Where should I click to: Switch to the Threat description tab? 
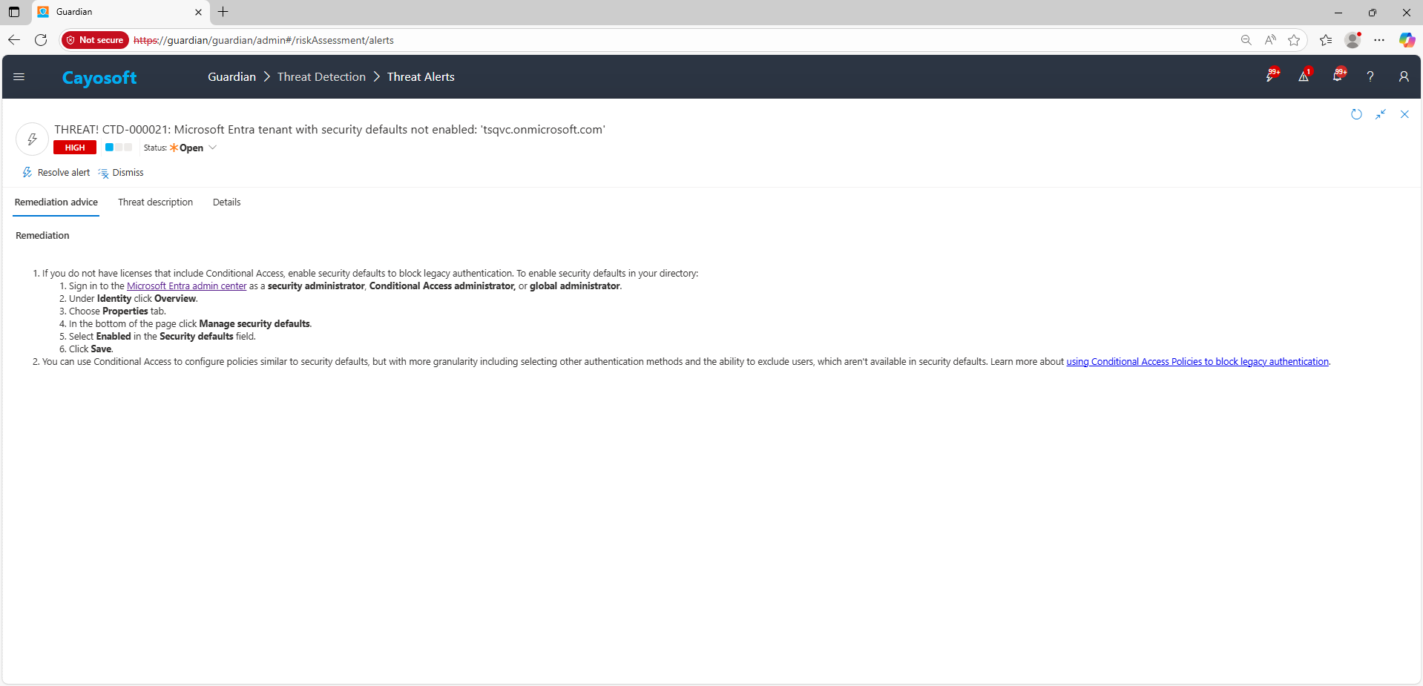(155, 202)
